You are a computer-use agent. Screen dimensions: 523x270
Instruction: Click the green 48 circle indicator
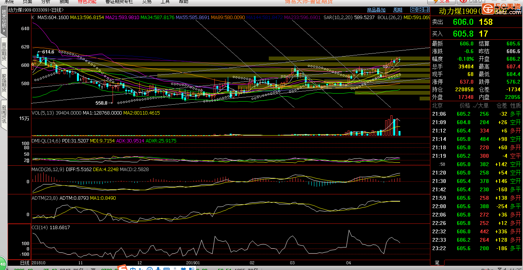(3, 264)
